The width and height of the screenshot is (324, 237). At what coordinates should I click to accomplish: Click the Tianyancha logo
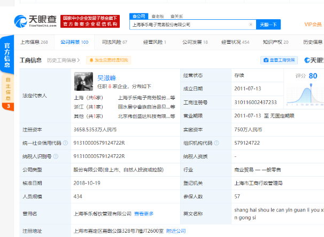pyautogui.click(x=35, y=21)
